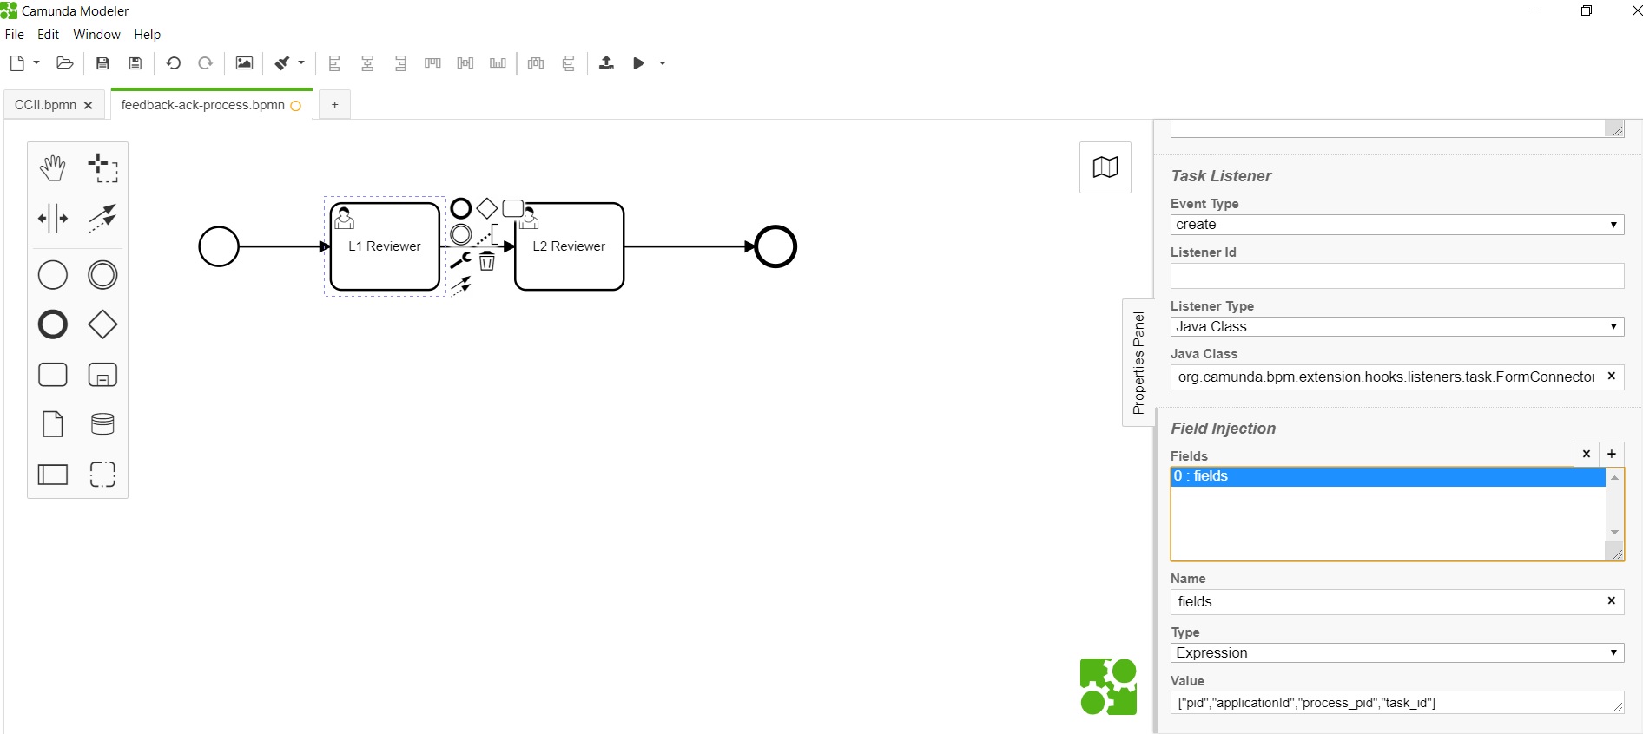
Task: Create a gateway from palette
Action: [x=103, y=324]
